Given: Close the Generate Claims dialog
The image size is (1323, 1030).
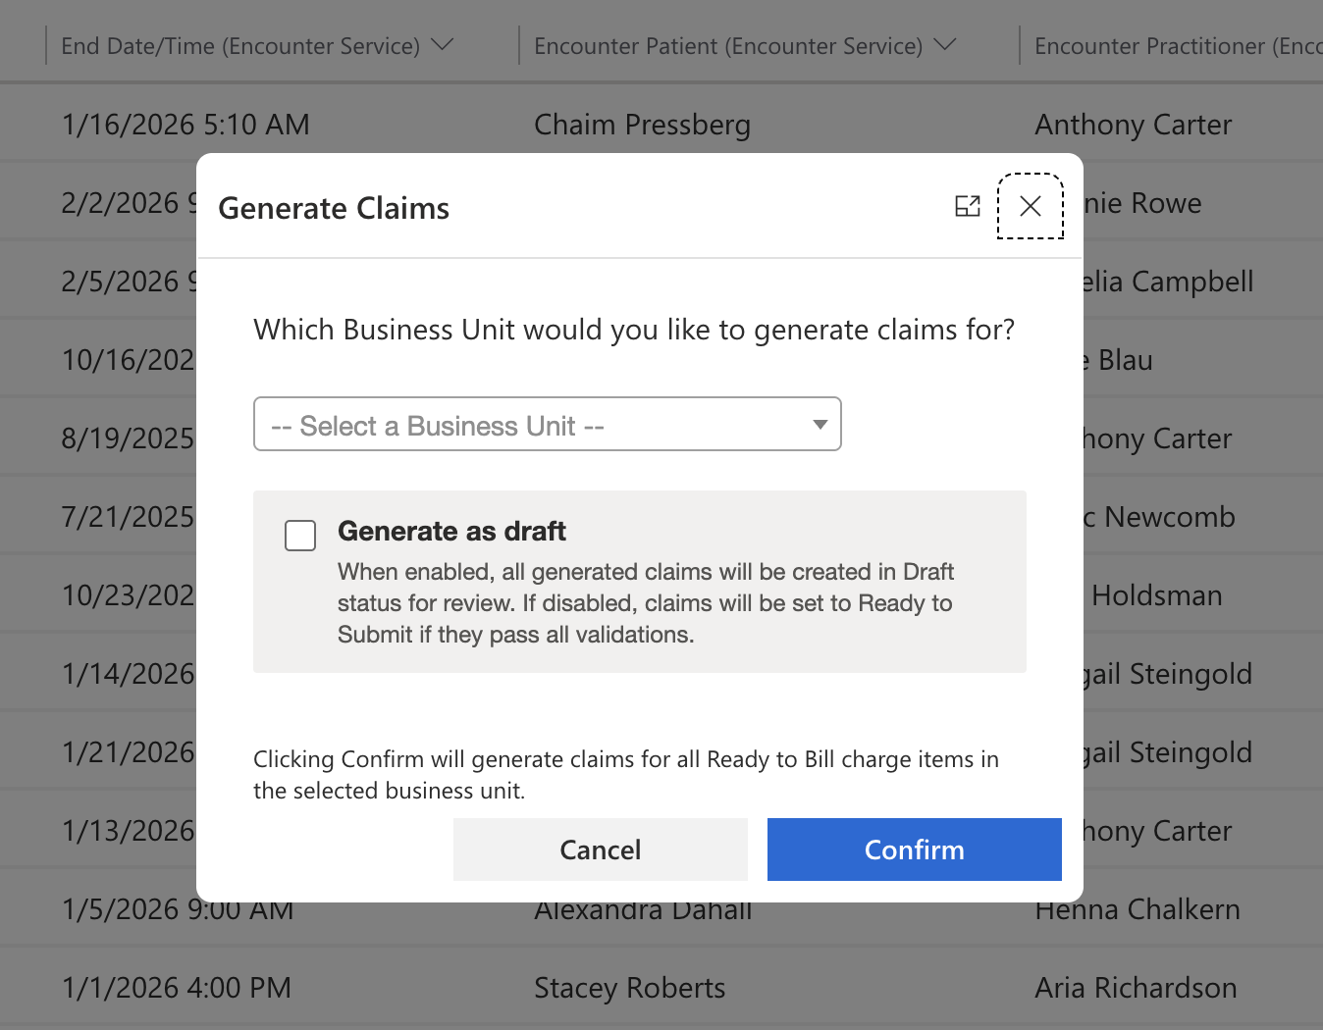Looking at the screenshot, I should pos(1030,206).
